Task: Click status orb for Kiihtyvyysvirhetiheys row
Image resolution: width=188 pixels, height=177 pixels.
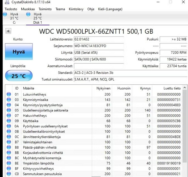Action: (9, 168)
